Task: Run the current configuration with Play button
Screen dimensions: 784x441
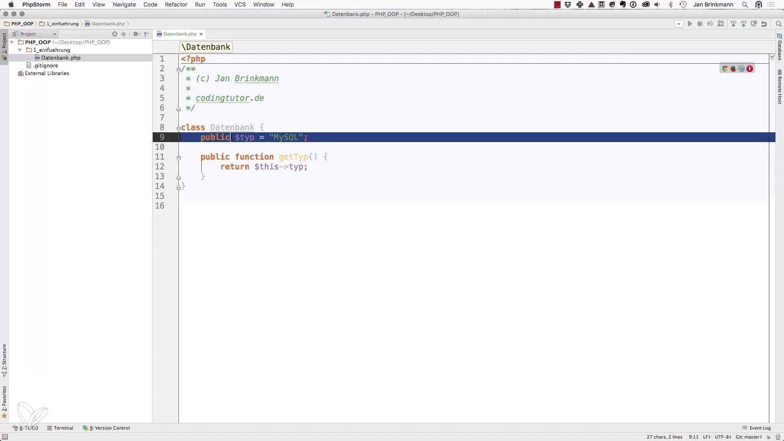Action: (x=690, y=24)
